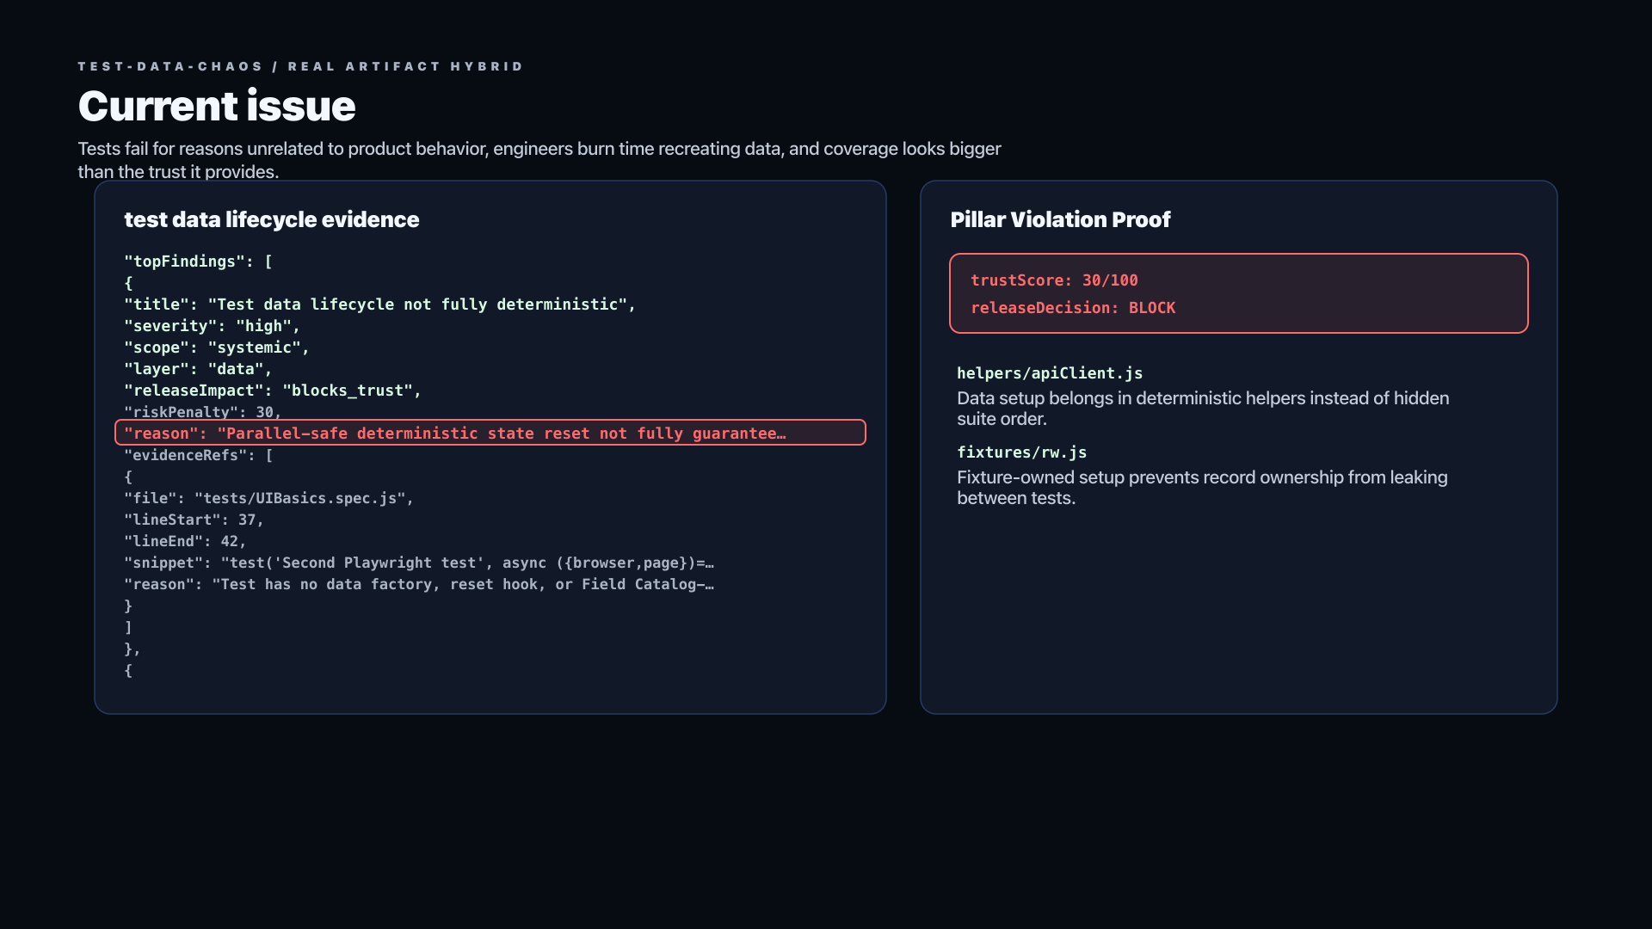Image resolution: width=1652 pixels, height=929 pixels.
Task: Select the "scope": "systemic" line
Action: (217, 348)
